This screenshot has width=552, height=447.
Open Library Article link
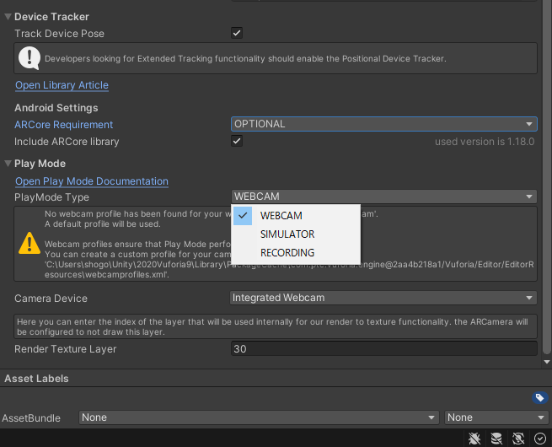(62, 85)
